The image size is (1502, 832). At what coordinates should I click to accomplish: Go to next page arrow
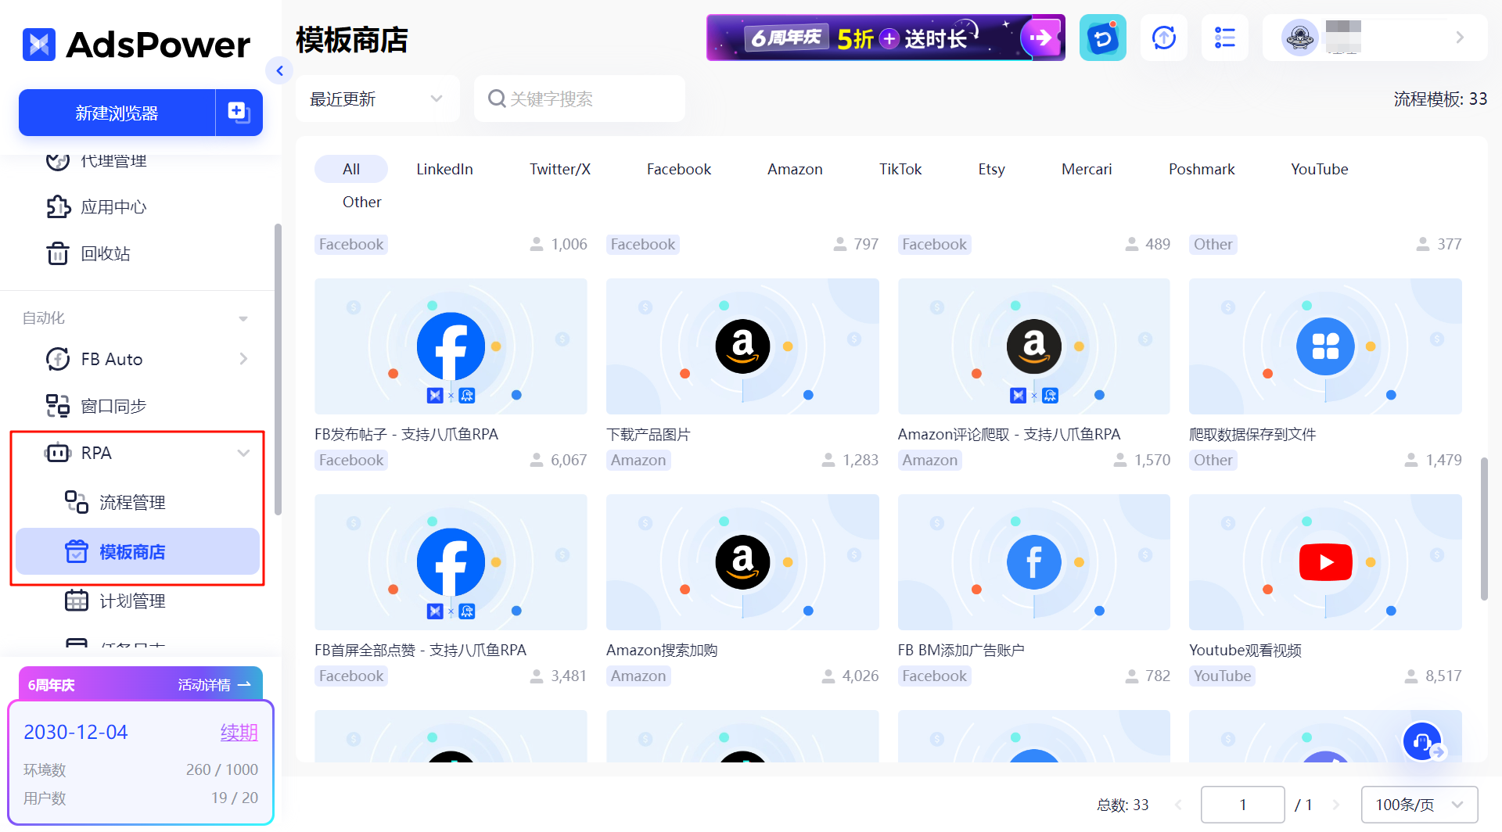click(x=1336, y=805)
